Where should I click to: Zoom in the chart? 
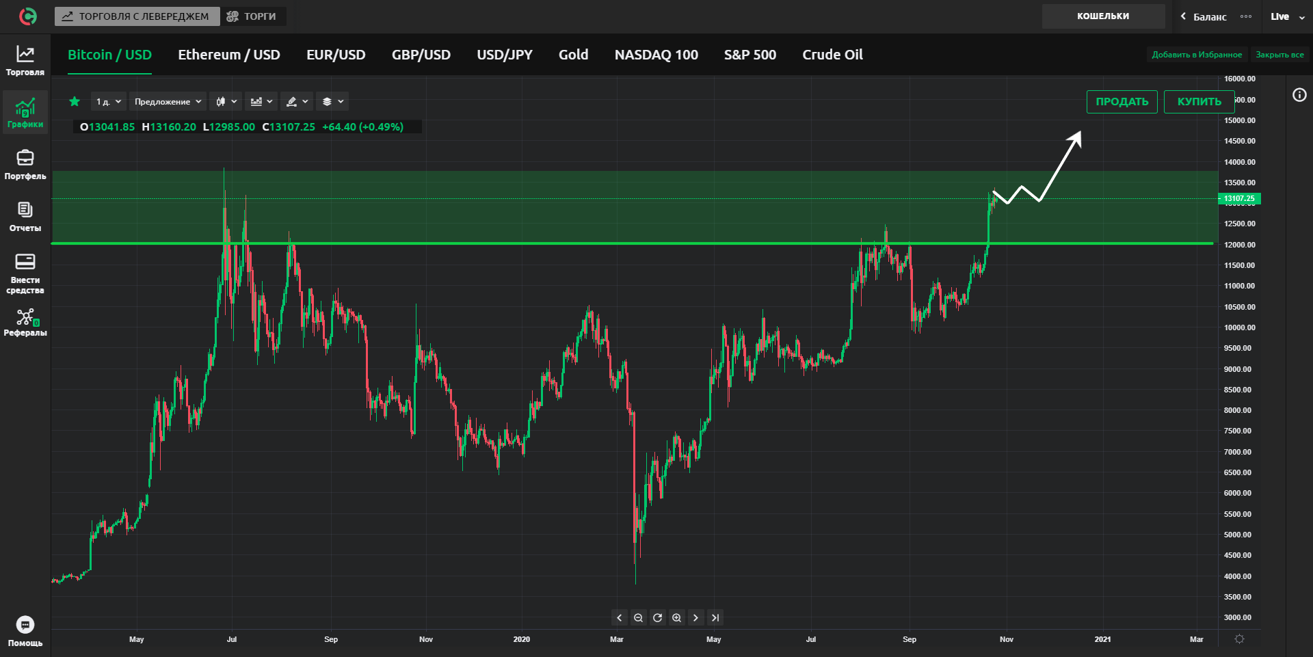[x=676, y=618]
